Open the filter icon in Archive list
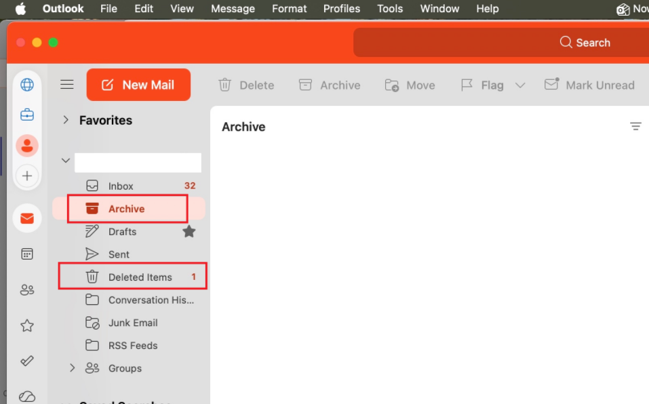Viewport: 649px width, 404px height. [x=635, y=126]
